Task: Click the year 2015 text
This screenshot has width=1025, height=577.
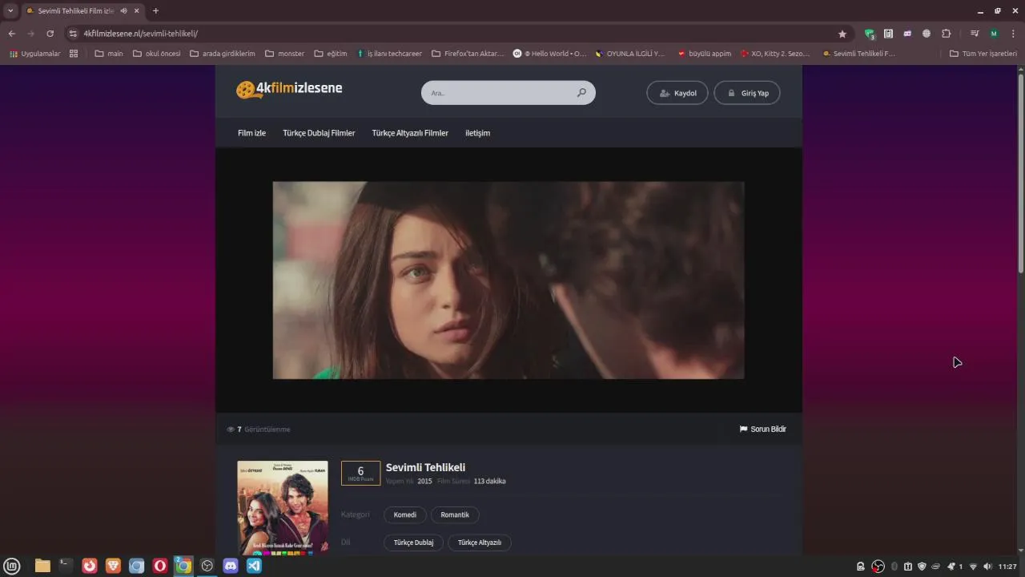Action: [x=424, y=482]
